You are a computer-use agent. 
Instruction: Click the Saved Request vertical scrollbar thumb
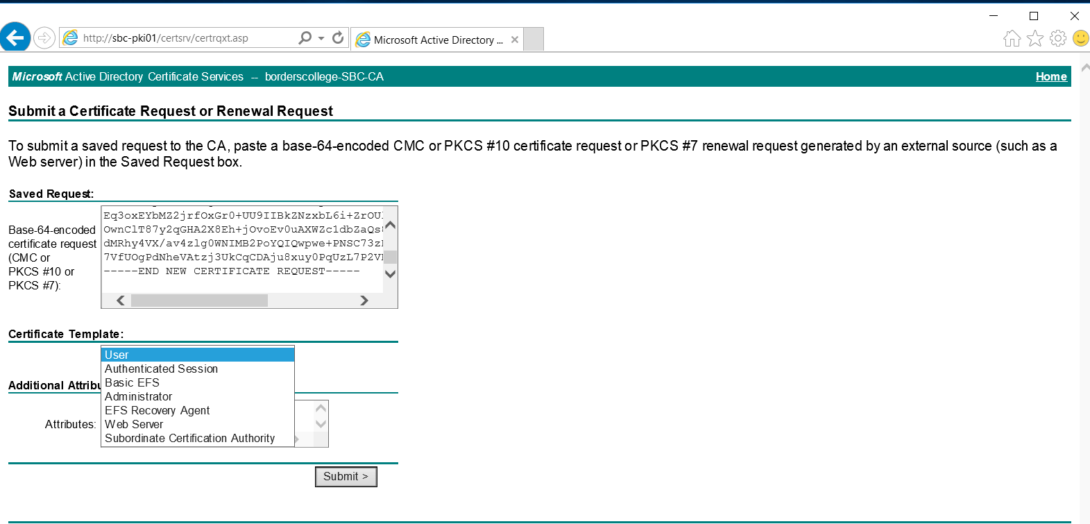coord(391,257)
